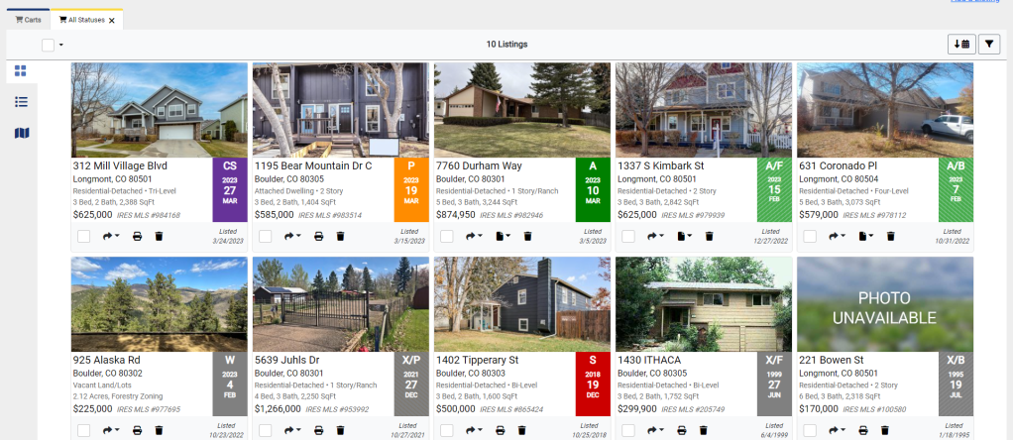Open document dropdown for 7760 Durham Way
1013x440 pixels.
[x=503, y=236]
